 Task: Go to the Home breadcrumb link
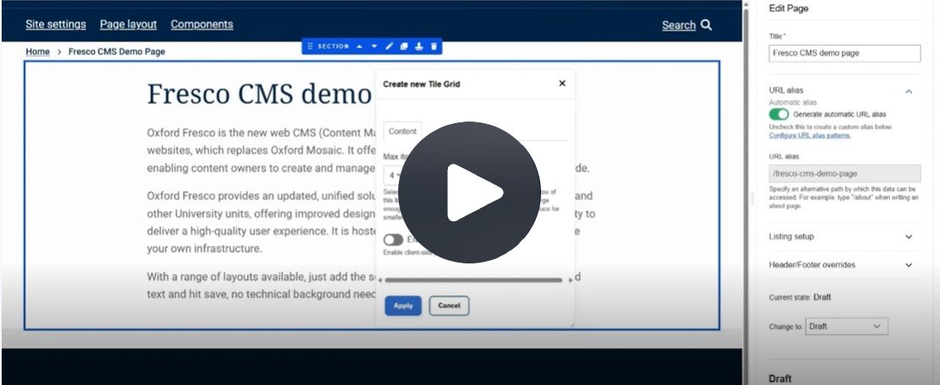[38, 52]
